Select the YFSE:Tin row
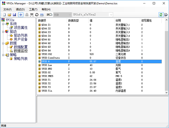The width and height of the screenshot is (169, 128). coord(100,91)
